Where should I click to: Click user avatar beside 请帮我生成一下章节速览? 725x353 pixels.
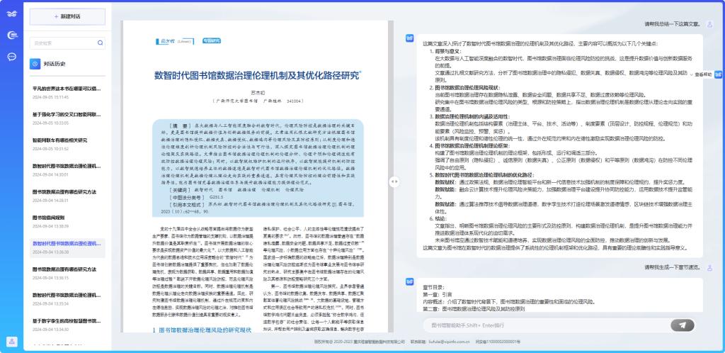709,267
